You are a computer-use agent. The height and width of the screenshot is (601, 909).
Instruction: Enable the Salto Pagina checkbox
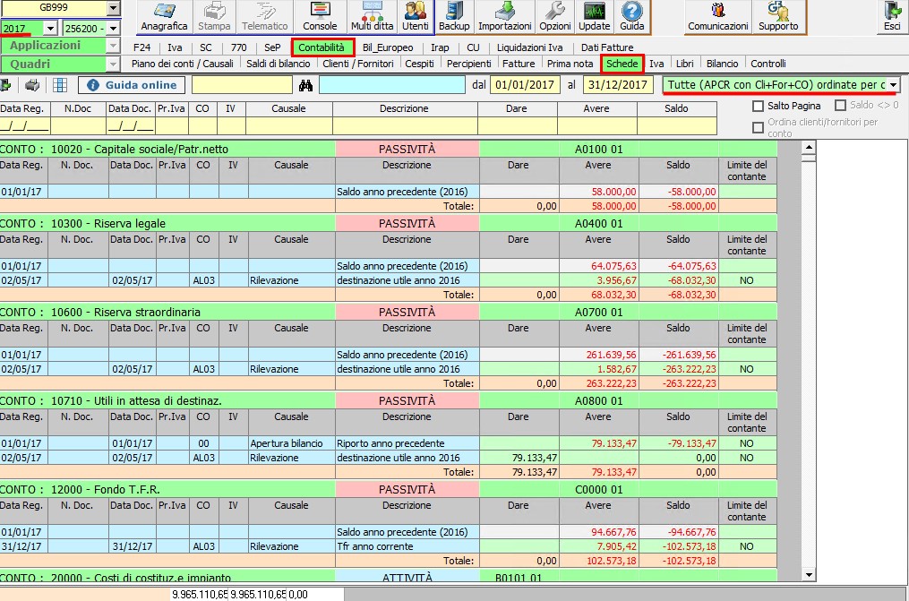tap(759, 106)
